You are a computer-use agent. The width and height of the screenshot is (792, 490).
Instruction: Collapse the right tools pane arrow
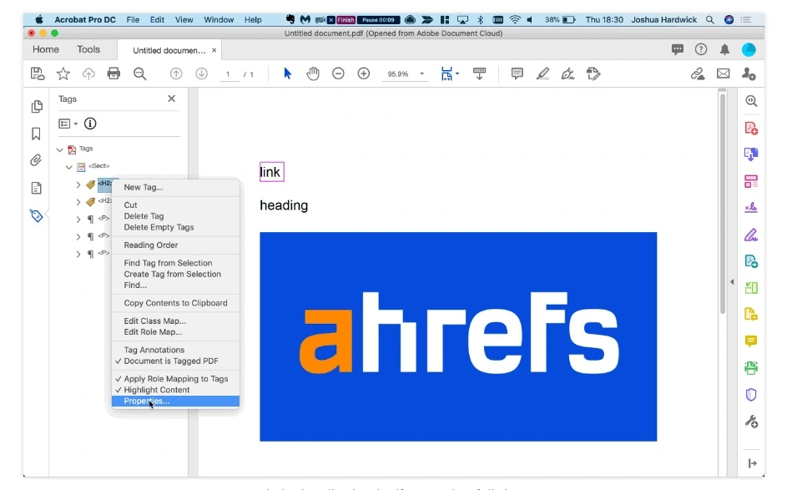pyautogui.click(x=732, y=282)
